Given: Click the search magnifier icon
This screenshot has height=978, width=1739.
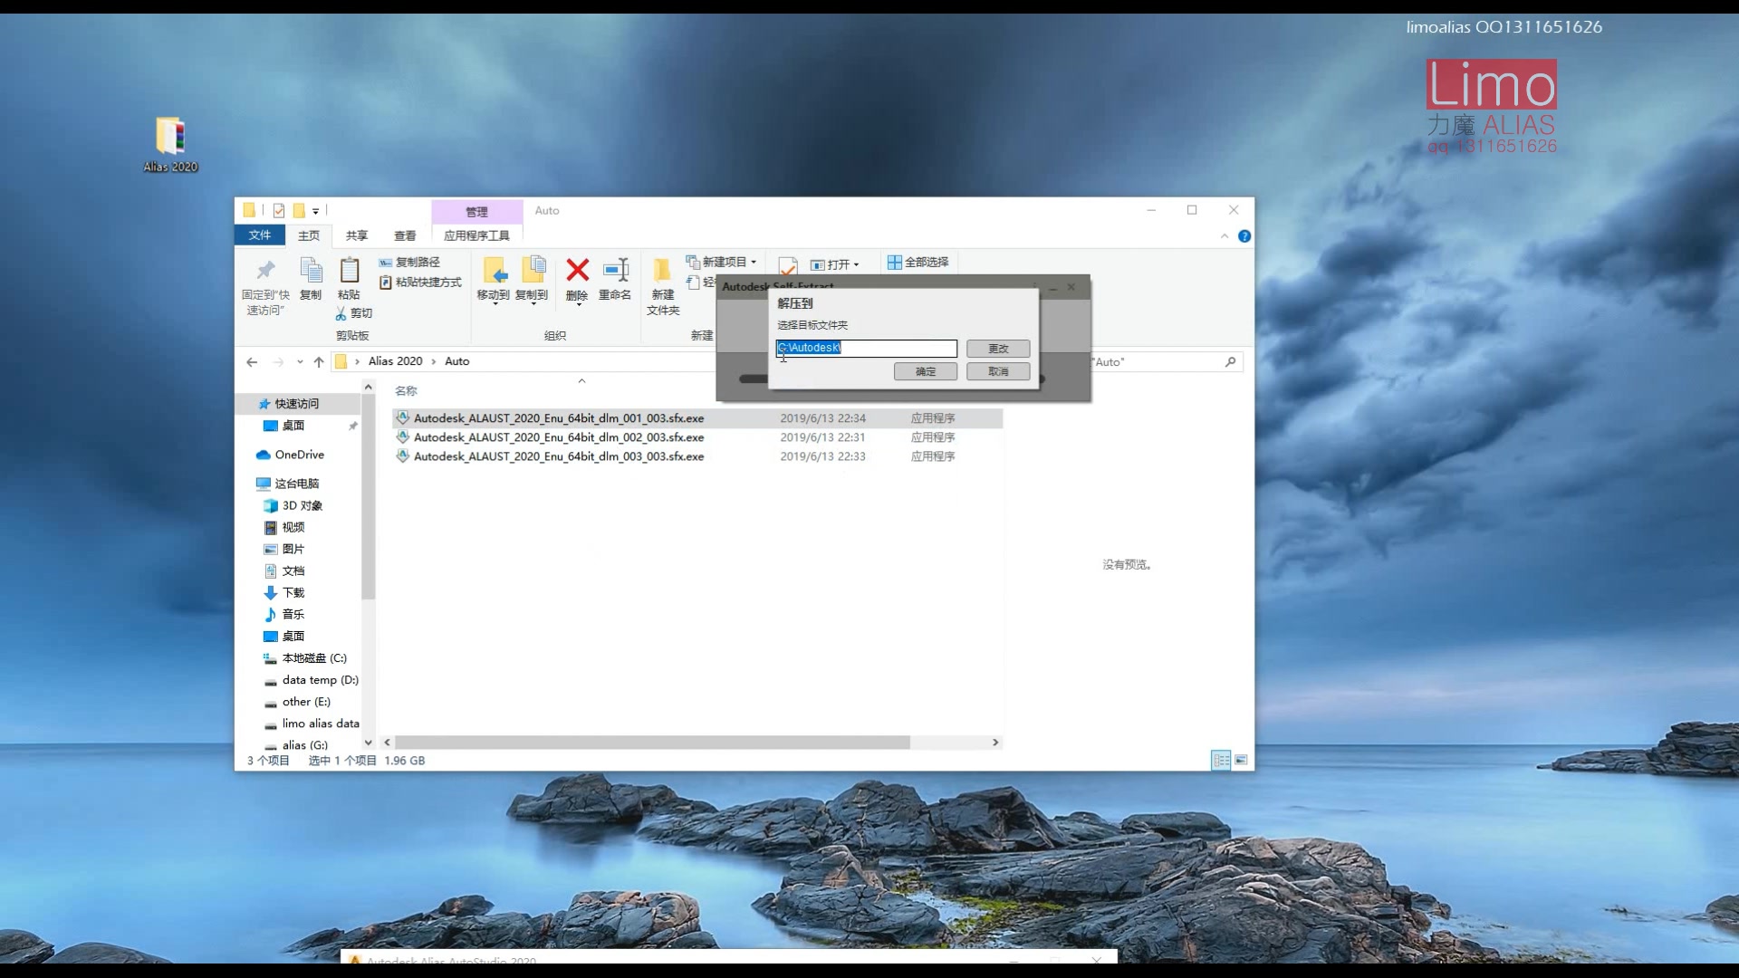Looking at the screenshot, I should 1230,362.
